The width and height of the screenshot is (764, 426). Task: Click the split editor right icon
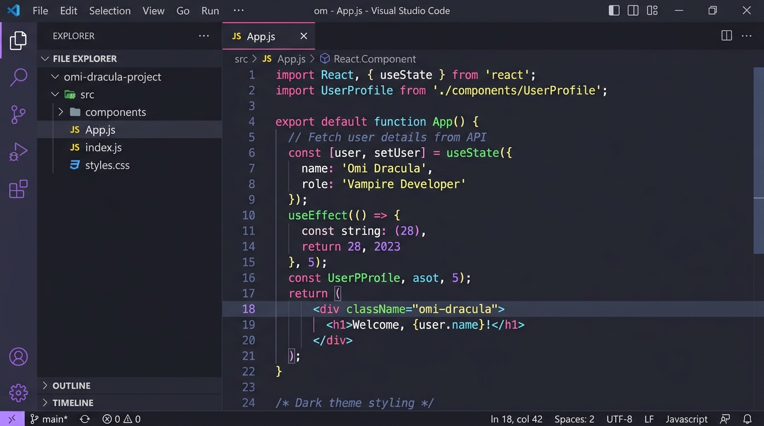(726, 36)
